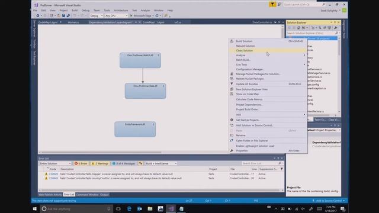
Task: Click the green Start Microsoft Edge arrow
Action: [131, 16]
